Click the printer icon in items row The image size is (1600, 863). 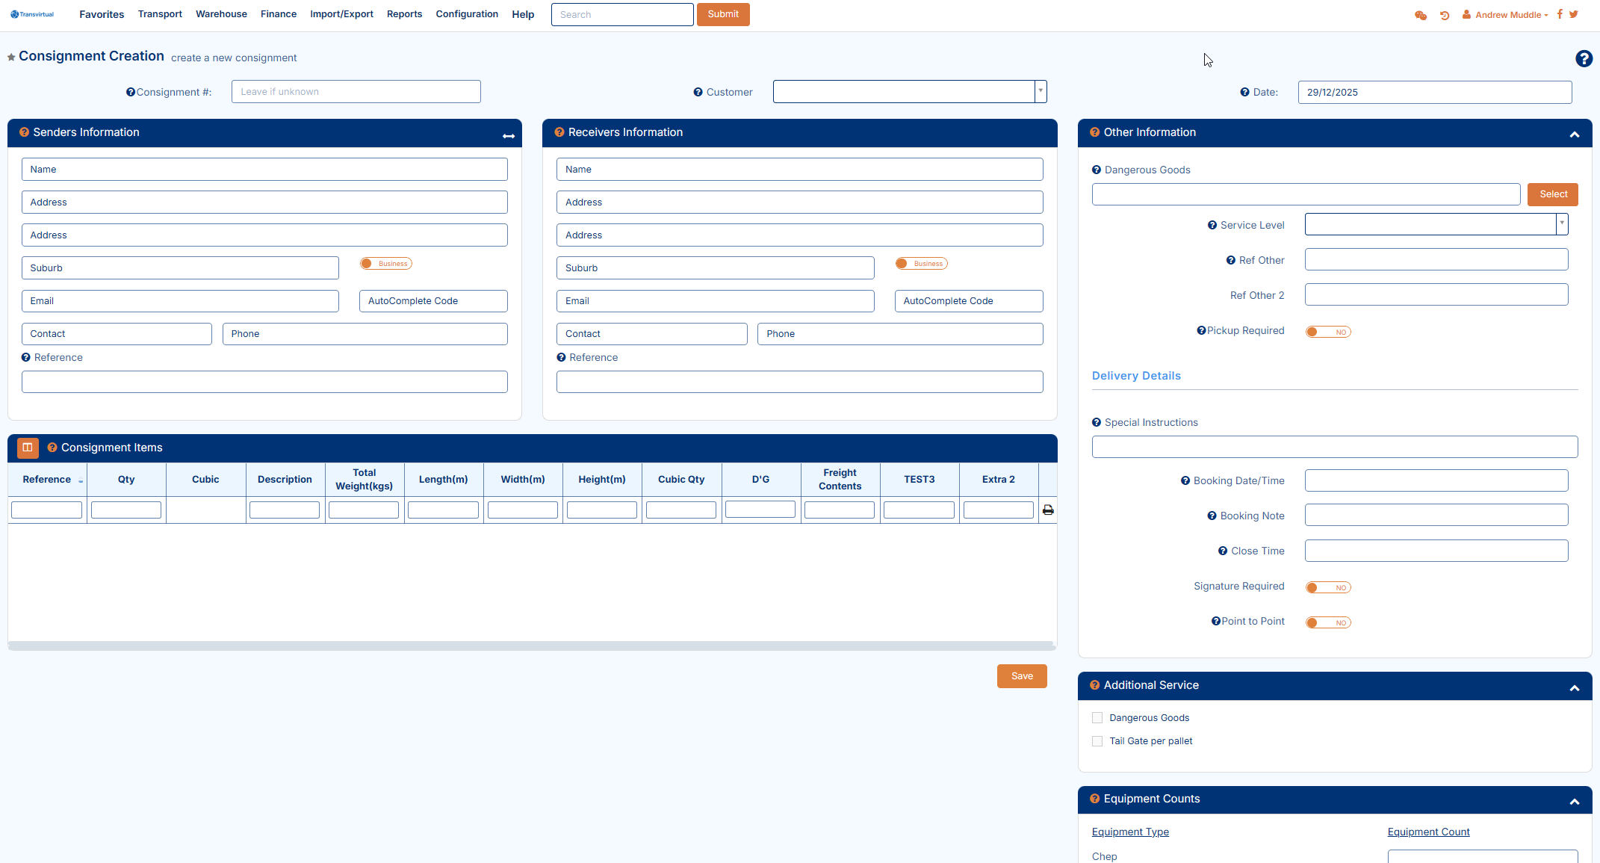coord(1048,510)
